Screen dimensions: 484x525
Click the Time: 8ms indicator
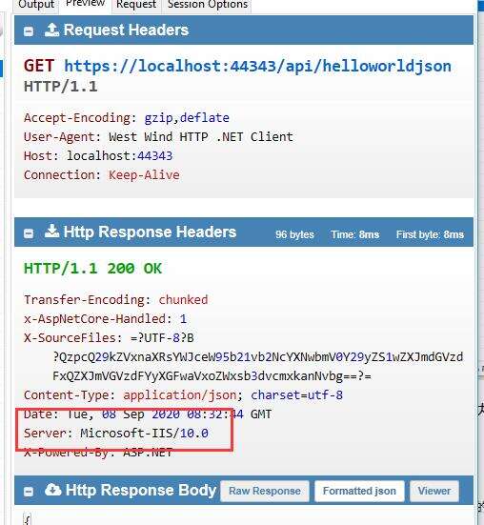[x=355, y=234]
